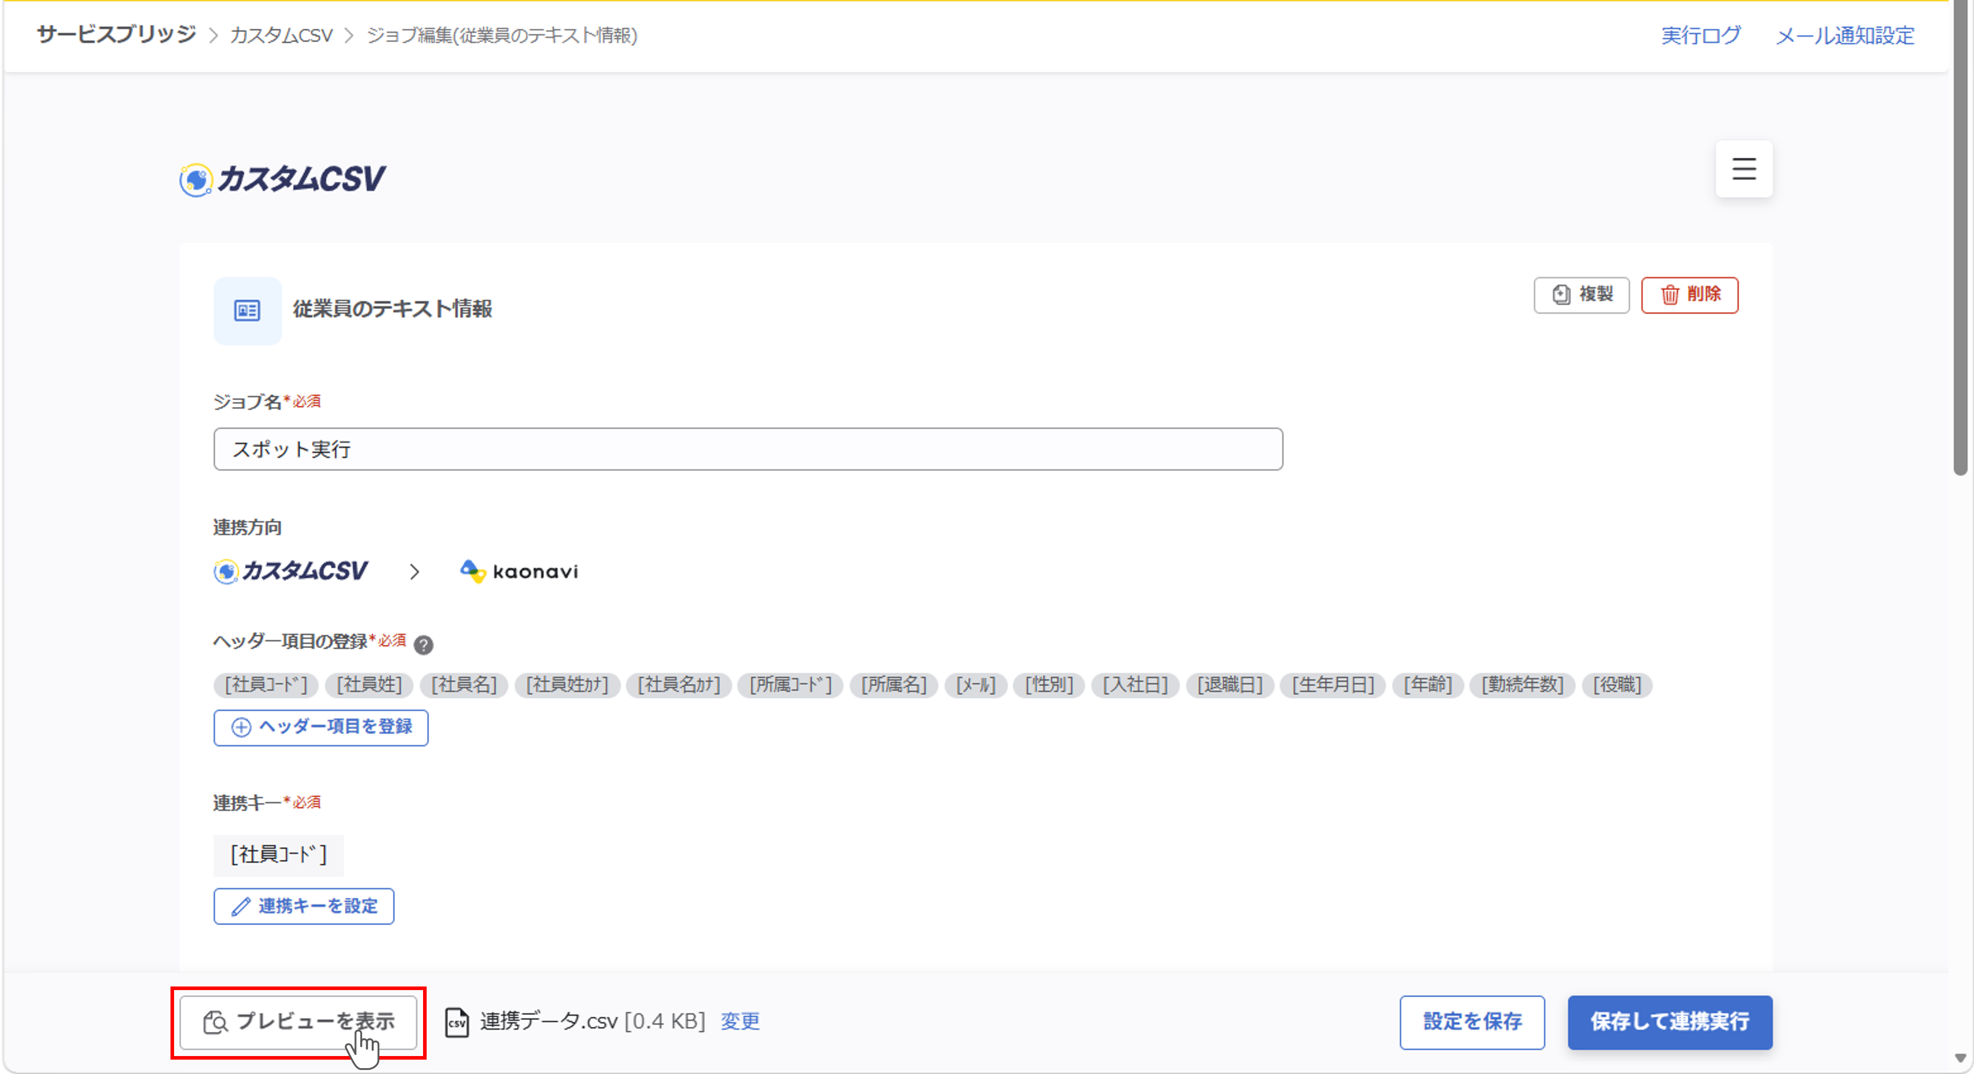Viewport: 1974px width, 1074px height.
Task: Click プレビューを表示 button
Action: (x=298, y=1022)
